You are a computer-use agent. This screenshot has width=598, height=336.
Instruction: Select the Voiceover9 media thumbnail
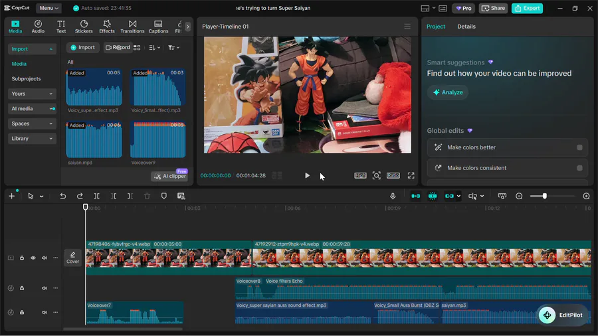(x=157, y=140)
